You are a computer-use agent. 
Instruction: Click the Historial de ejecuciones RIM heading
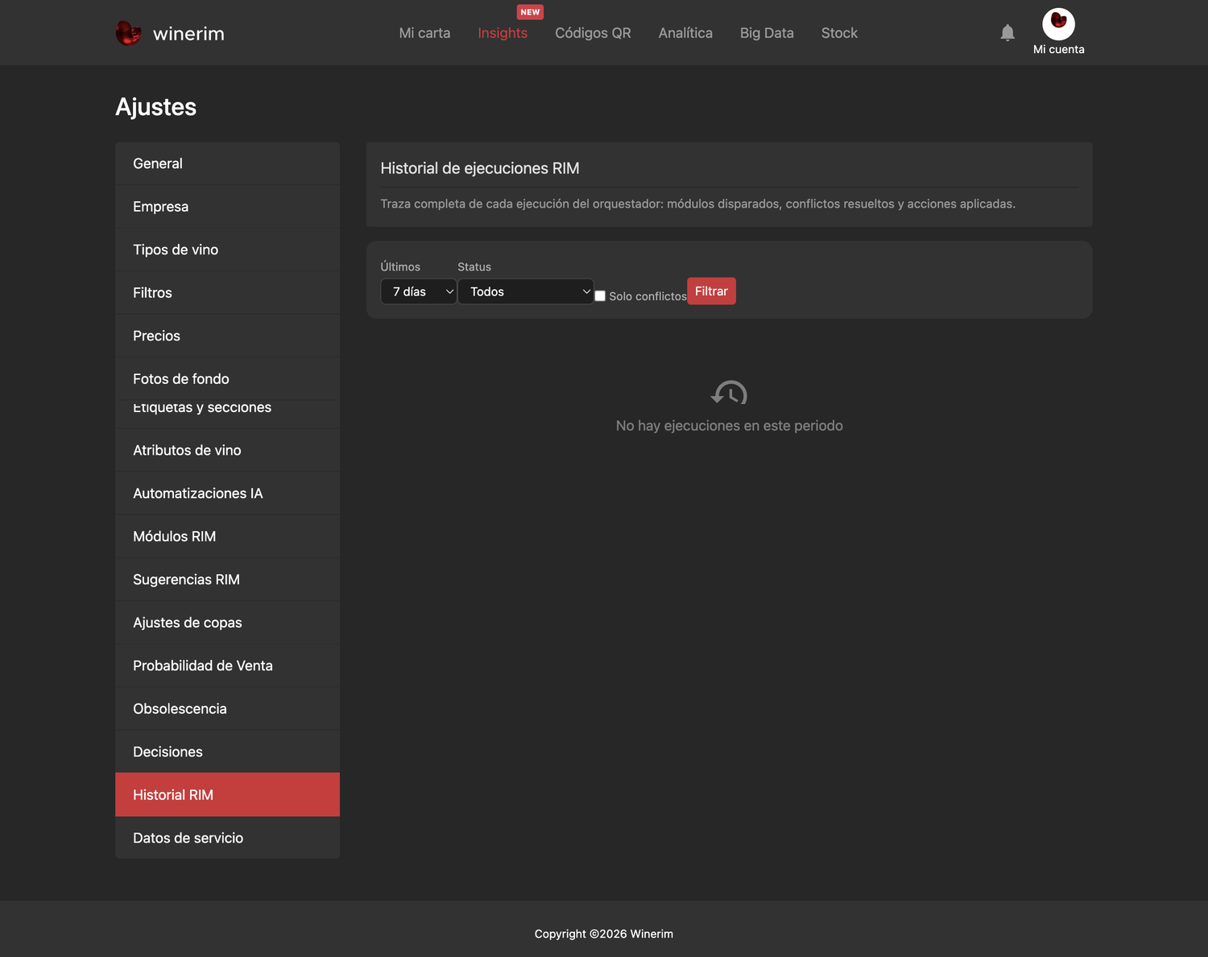tap(480, 168)
